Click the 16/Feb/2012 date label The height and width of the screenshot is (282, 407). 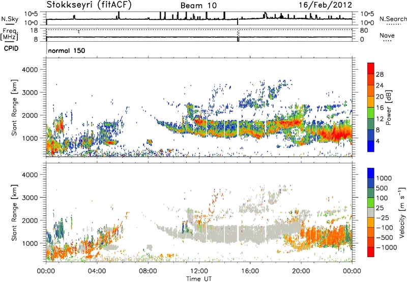tap(326, 5)
